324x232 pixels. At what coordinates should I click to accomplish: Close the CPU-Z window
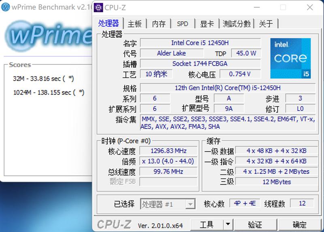(x=310, y=7)
